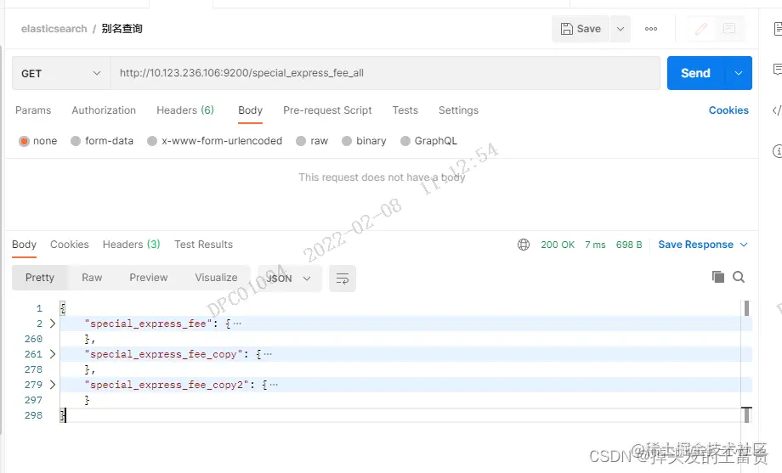This screenshot has width=782, height=473.
Task: Open the Settings tab
Action: click(458, 110)
